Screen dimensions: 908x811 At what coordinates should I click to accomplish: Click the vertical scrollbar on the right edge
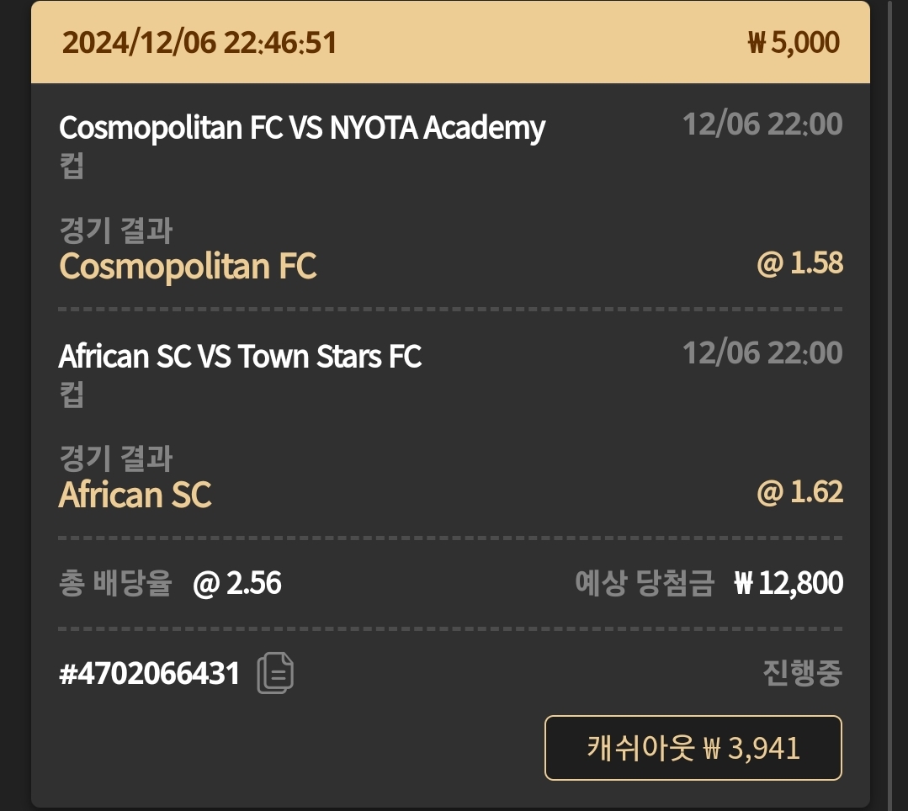click(889, 404)
